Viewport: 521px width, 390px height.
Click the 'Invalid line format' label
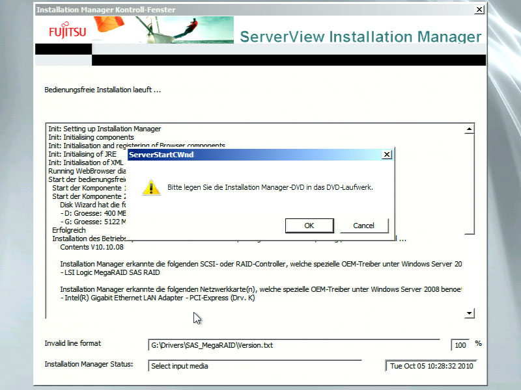pyautogui.click(x=73, y=343)
